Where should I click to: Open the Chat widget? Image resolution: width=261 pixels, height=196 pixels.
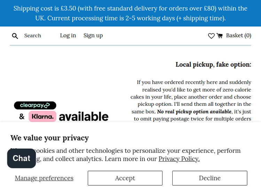pyautogui.click(x=22, y=158)
